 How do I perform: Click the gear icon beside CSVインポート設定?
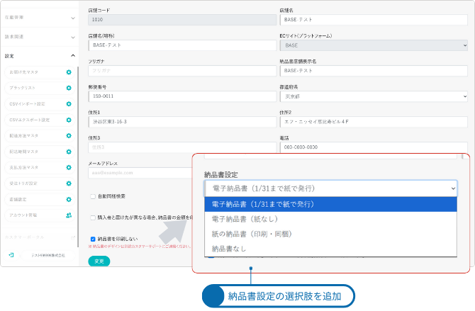pos(69,104)
